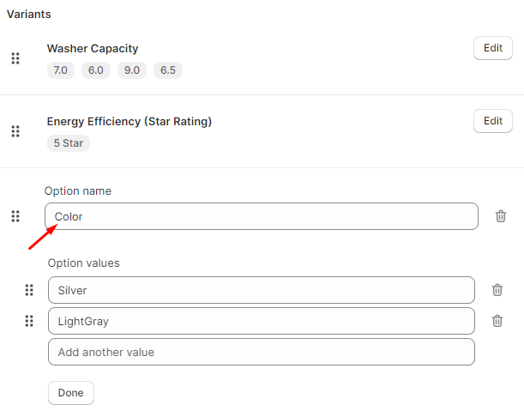Click the Add another value field
This screenshot has height=417, width=524.
[262, 352]
